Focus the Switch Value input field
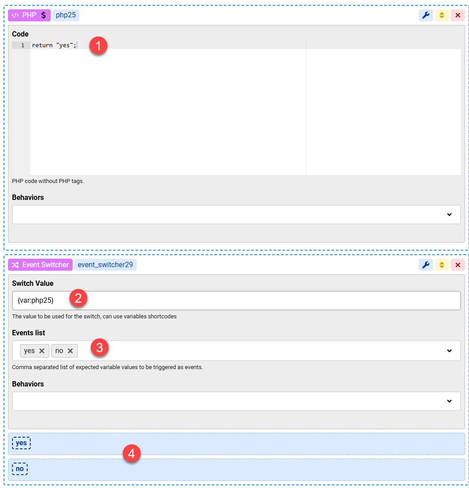Screen dimensions: 469x488 tap(236, 301)
